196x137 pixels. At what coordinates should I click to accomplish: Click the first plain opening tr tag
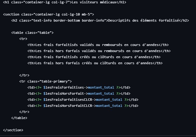point(23,39)
